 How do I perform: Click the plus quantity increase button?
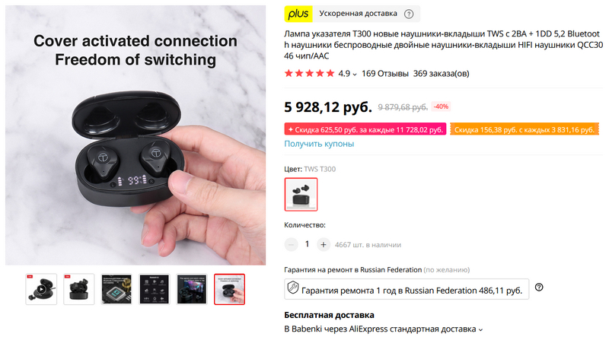[x=323, y=245]
